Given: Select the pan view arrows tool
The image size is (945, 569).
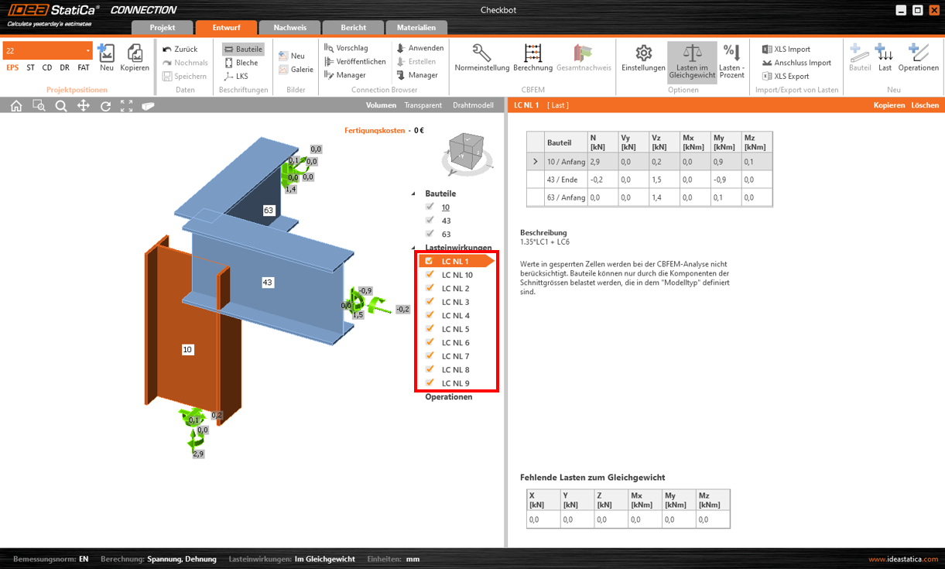Looking at the screenshot, I should (83, 105).
